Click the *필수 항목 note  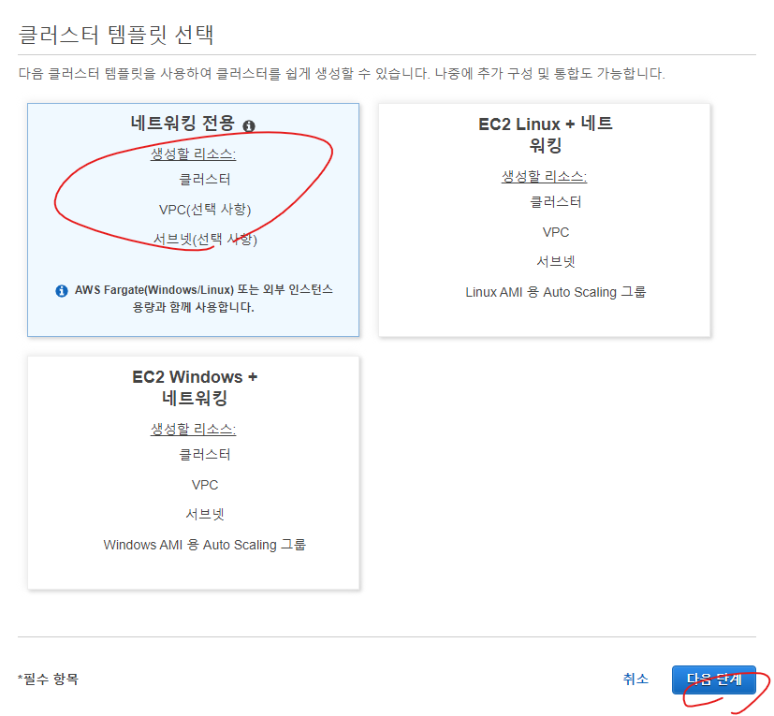[x=48, y=679]
